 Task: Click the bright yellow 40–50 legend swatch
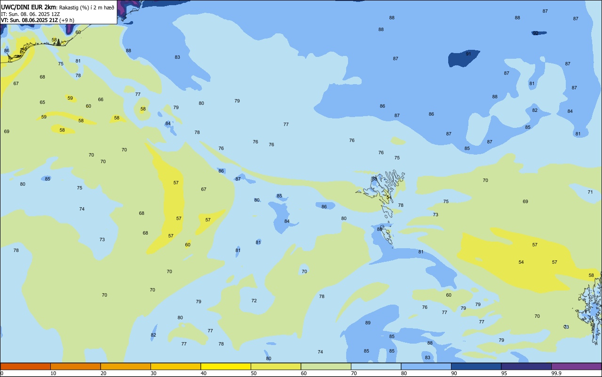(226, 366)
